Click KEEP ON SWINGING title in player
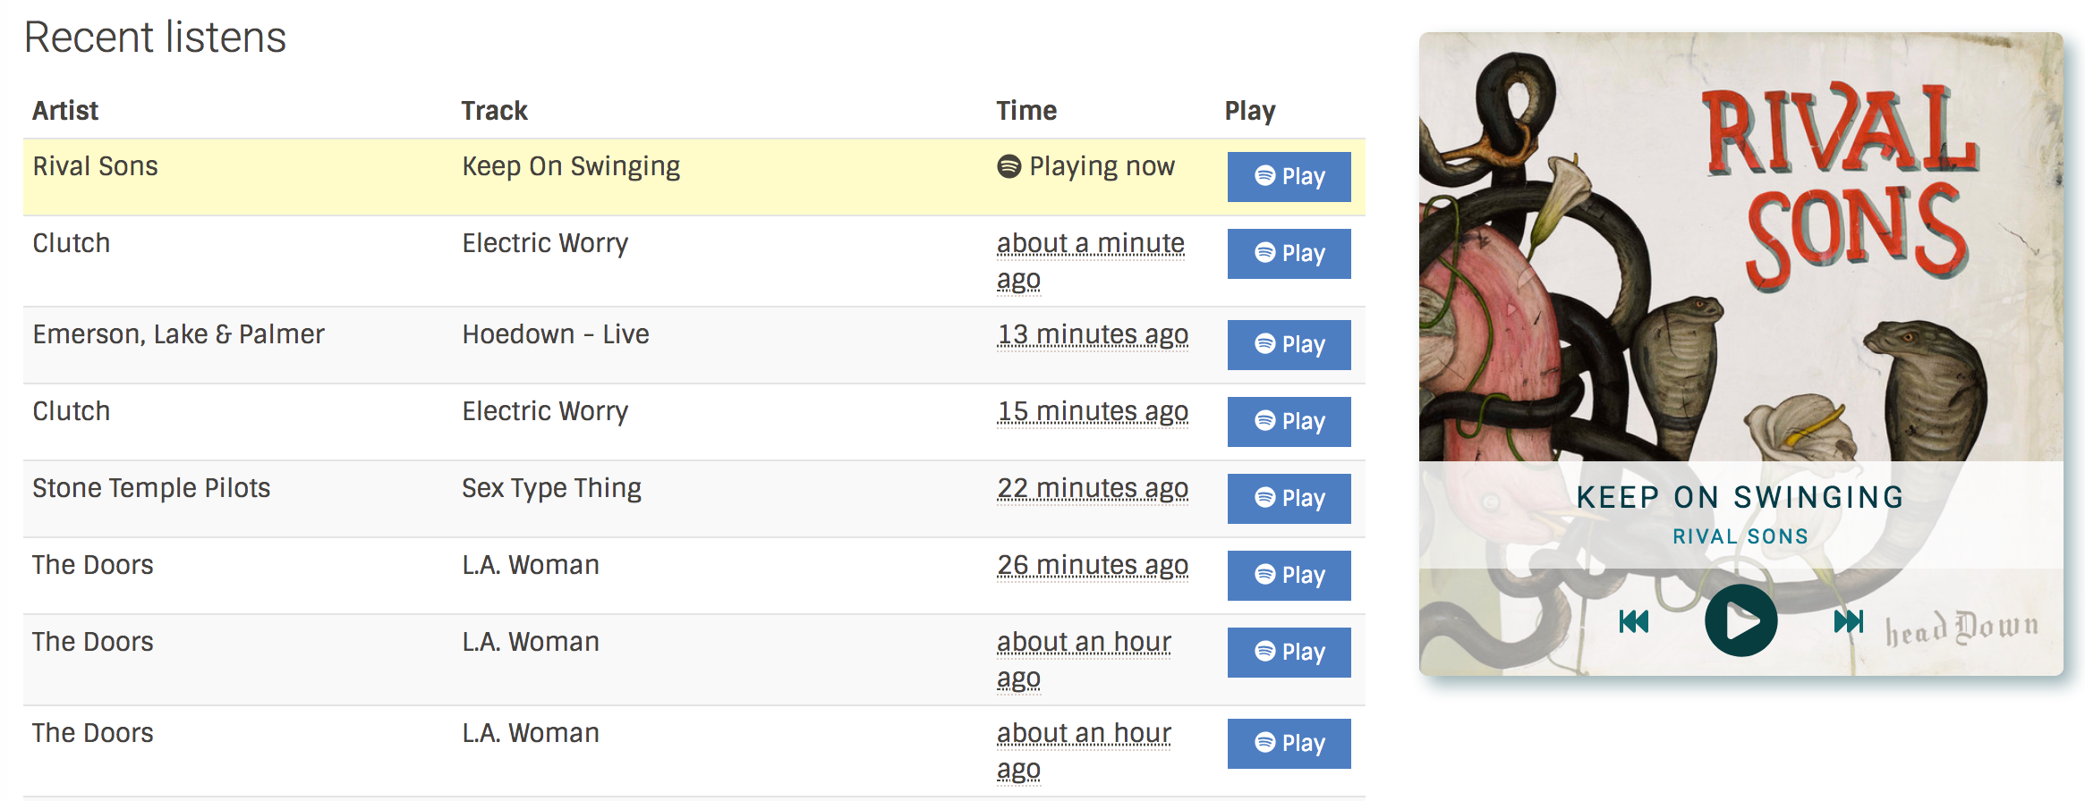 1740,497
